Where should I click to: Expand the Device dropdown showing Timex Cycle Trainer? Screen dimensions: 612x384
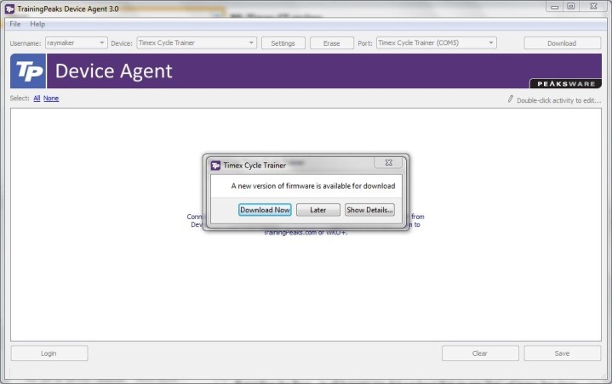tap(197, 42)
